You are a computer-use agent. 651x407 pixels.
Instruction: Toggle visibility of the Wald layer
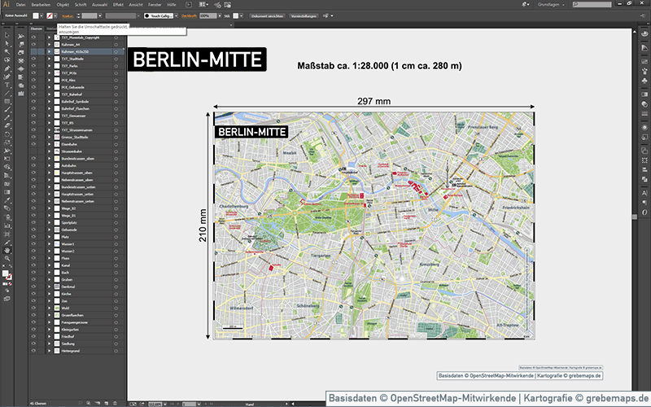coord(33,308)
